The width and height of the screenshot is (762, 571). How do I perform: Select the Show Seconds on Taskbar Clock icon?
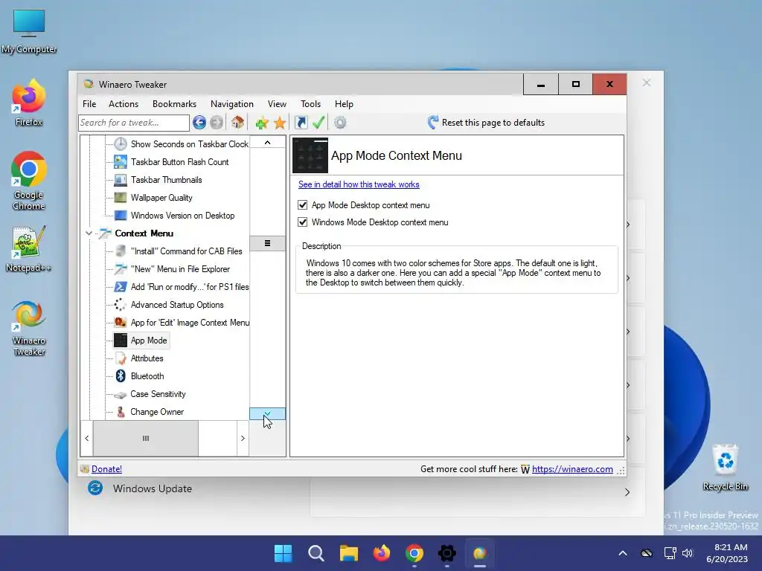pos(121,143)
